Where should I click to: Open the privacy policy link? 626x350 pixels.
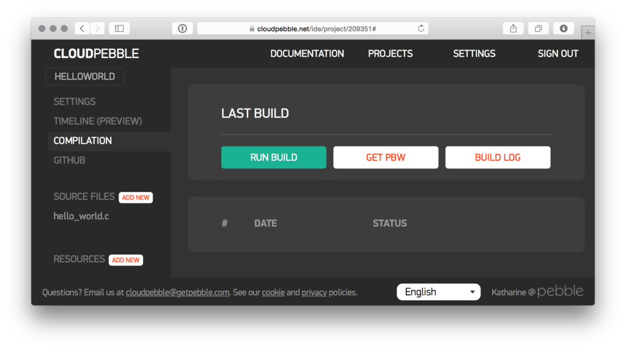tap(314, 293)
